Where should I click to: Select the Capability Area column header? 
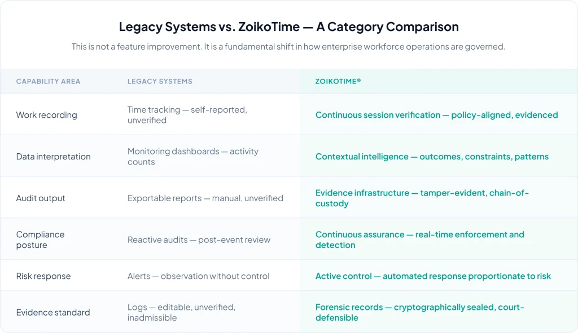coord(48,82)
